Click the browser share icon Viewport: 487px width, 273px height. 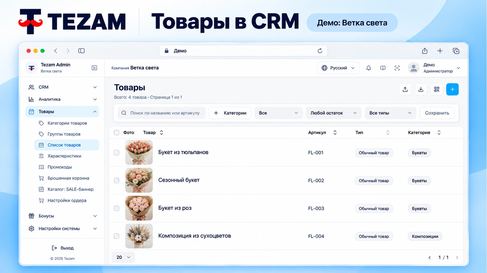click(x=425, y=51)
